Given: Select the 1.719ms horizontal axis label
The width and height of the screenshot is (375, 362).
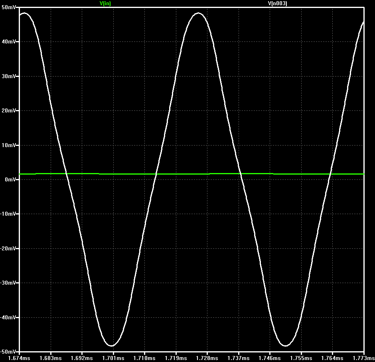Looking at the screenshot, I should click(x=176, y=358).
